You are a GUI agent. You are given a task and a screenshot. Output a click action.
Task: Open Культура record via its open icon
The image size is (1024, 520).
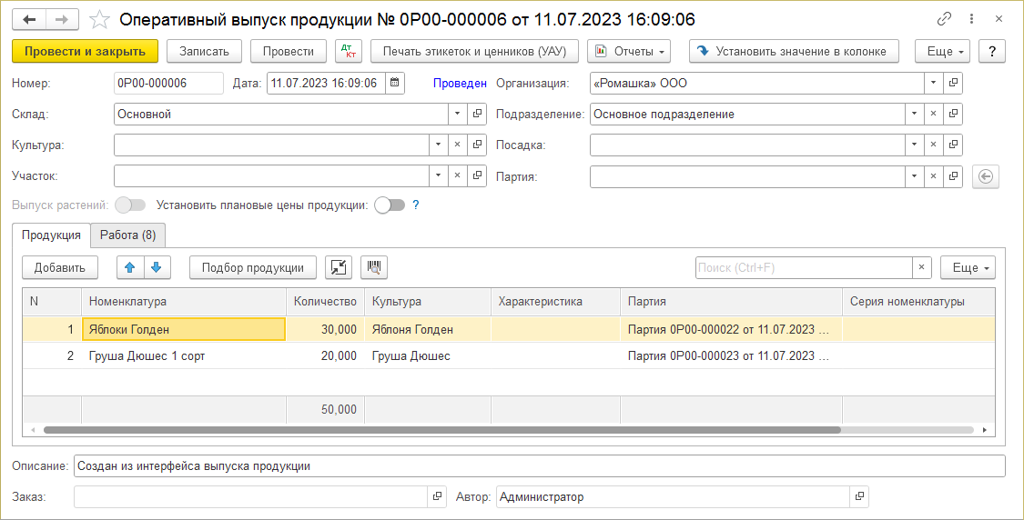tap(477, 145)
